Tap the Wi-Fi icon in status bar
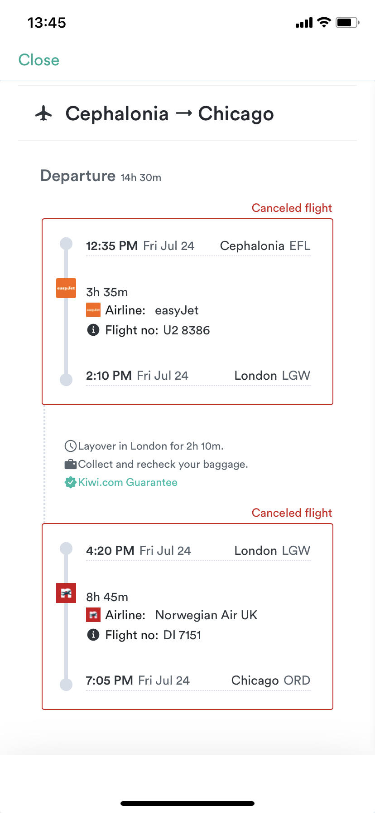375x813 pixels. 324,22
